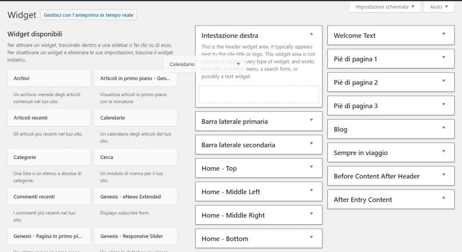
Task: Expand the Blog widget area
Action: (444, 128)
